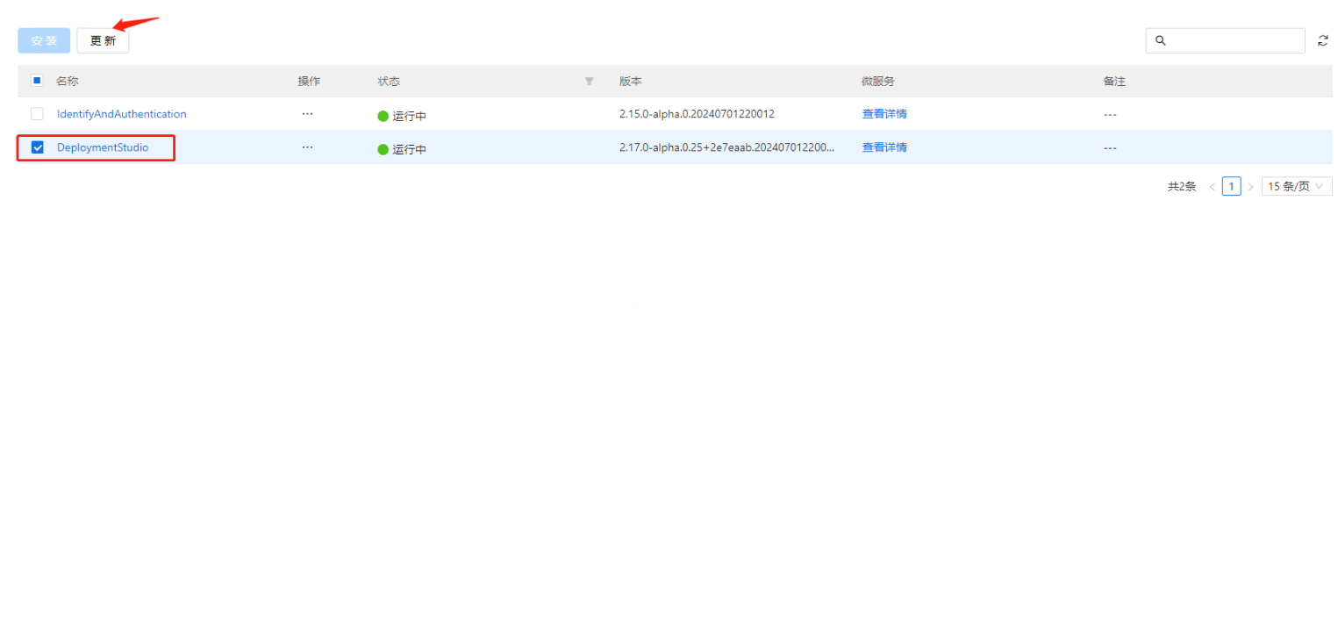Open the 状态 column filter icon
The image size is (1338, 622).
589,81
